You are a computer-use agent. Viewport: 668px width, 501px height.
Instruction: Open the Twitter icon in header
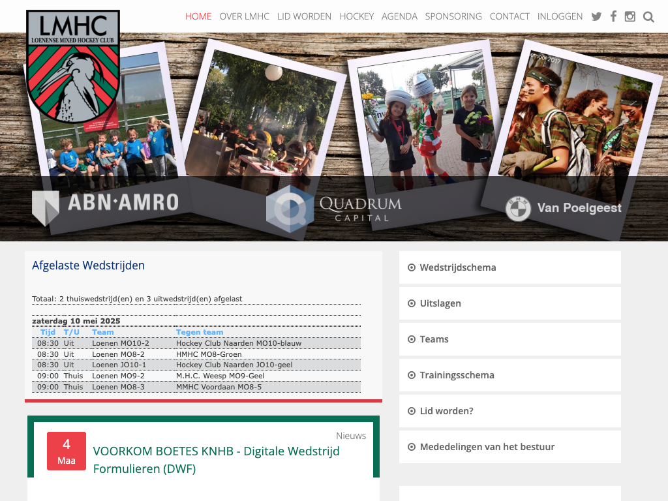tap(596, 17)
